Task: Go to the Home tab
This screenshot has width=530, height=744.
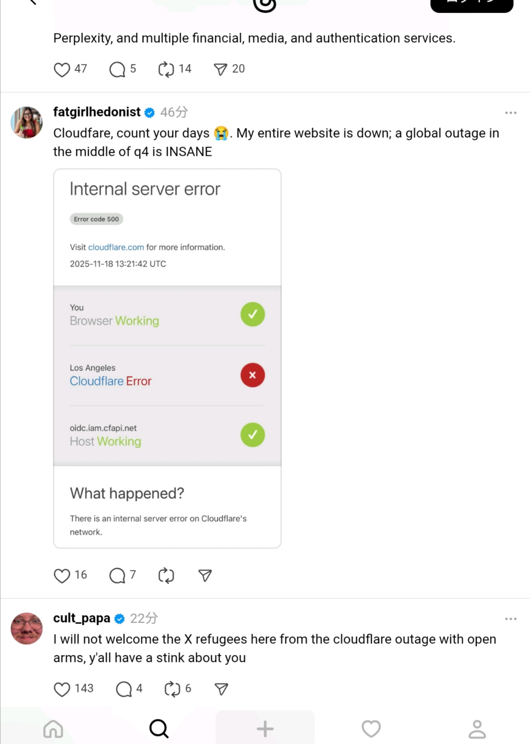Action: [53, 729]
